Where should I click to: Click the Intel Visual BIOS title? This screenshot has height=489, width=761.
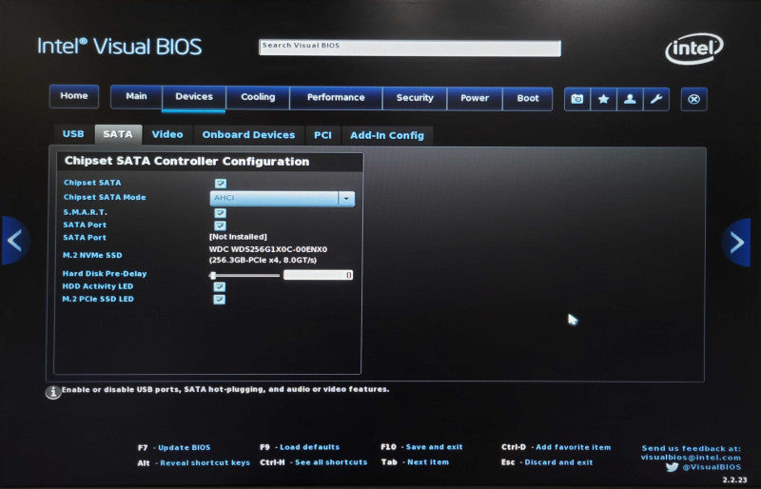pyautogui.click(x=120, y=47)
